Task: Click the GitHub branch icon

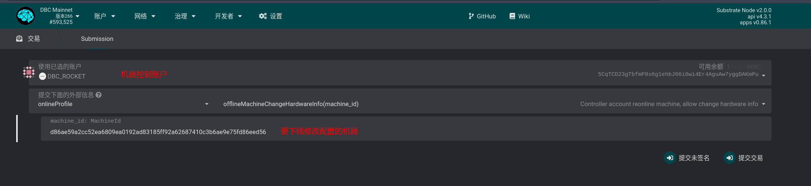Action: tap(471, 16)
